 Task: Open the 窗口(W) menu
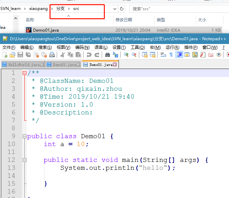[210, 47]
